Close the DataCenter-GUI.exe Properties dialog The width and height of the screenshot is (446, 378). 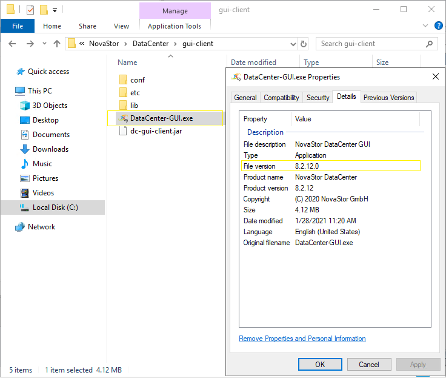(436, 76)
